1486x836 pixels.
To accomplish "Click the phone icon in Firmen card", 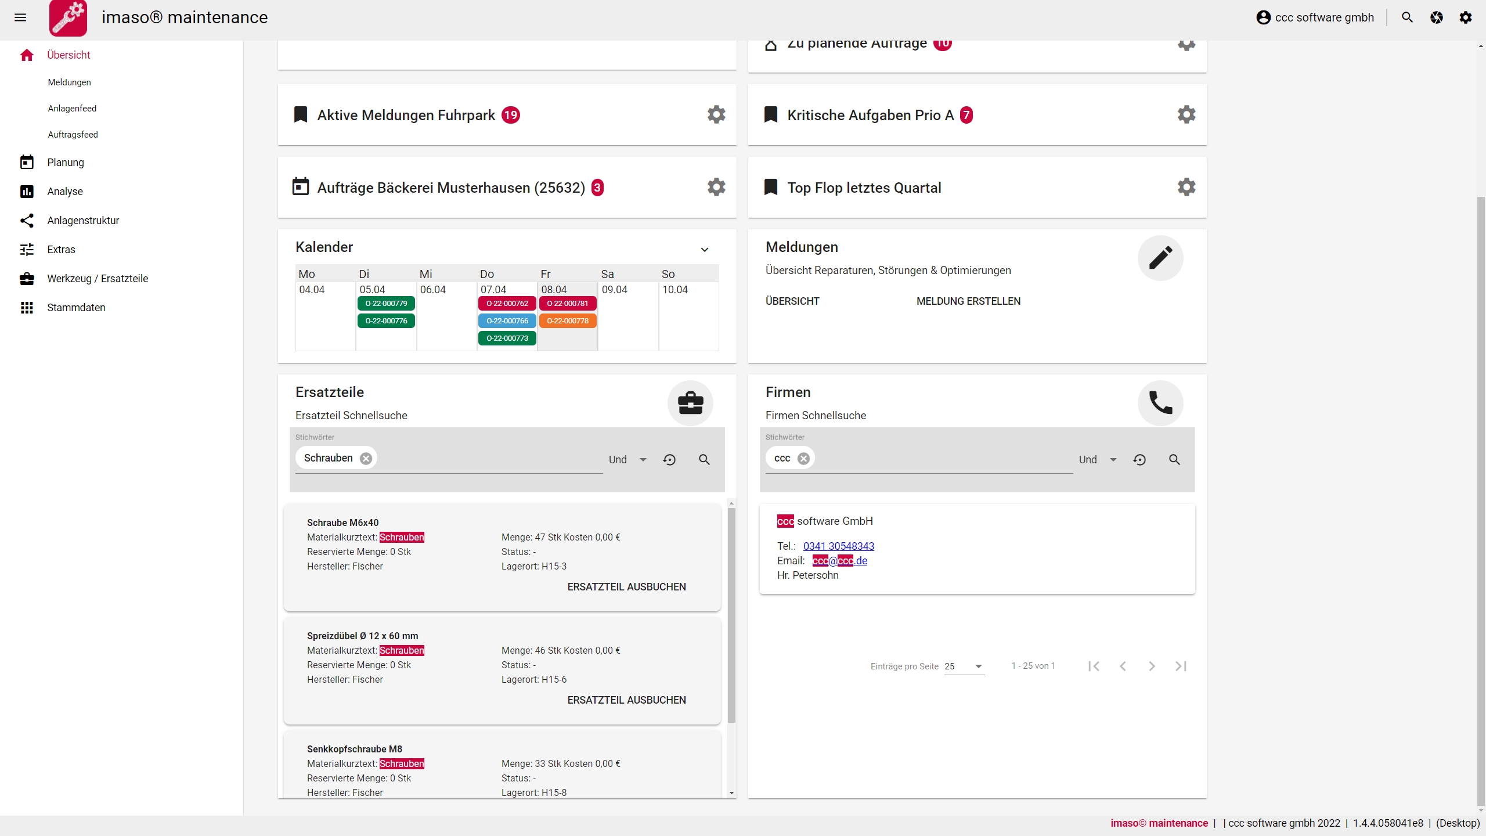I will click(x=1160, y=403).
